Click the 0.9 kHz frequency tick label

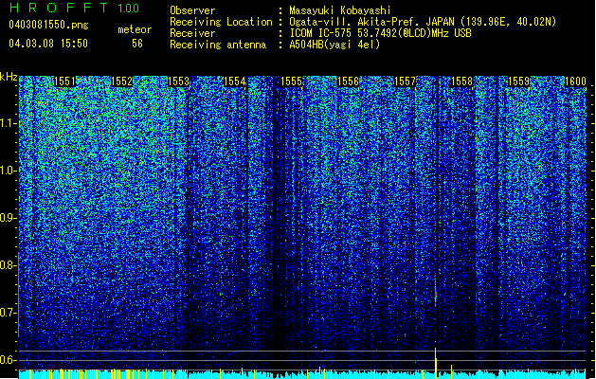[x=8, y=218]
